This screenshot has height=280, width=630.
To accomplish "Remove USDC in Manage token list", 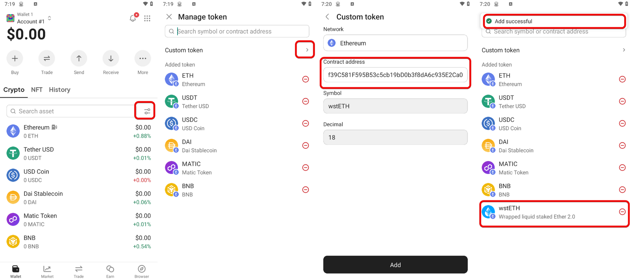I will pos(305,123).
